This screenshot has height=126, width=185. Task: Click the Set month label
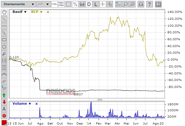(x=50, y=124)
